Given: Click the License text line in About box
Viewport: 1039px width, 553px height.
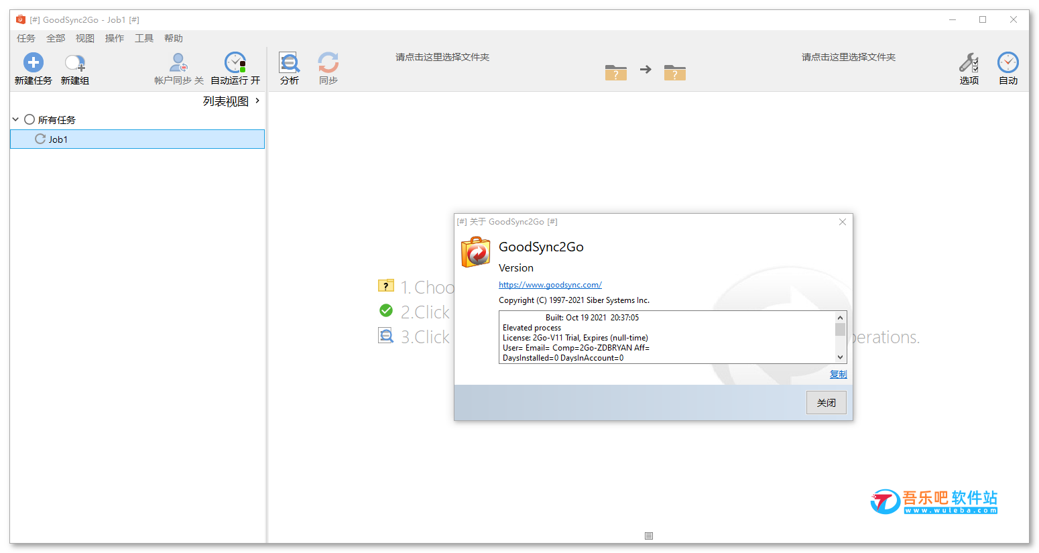Looking at the screenshot, I should [576, 338].
